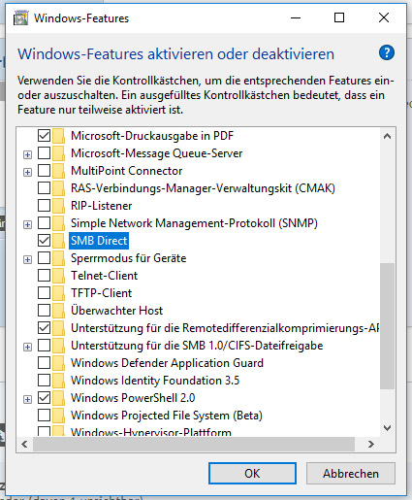Expand the MultiPoint Connector node
Viewport: 412px width, 500px height.
pyautogui.click(x=27, y=172)
